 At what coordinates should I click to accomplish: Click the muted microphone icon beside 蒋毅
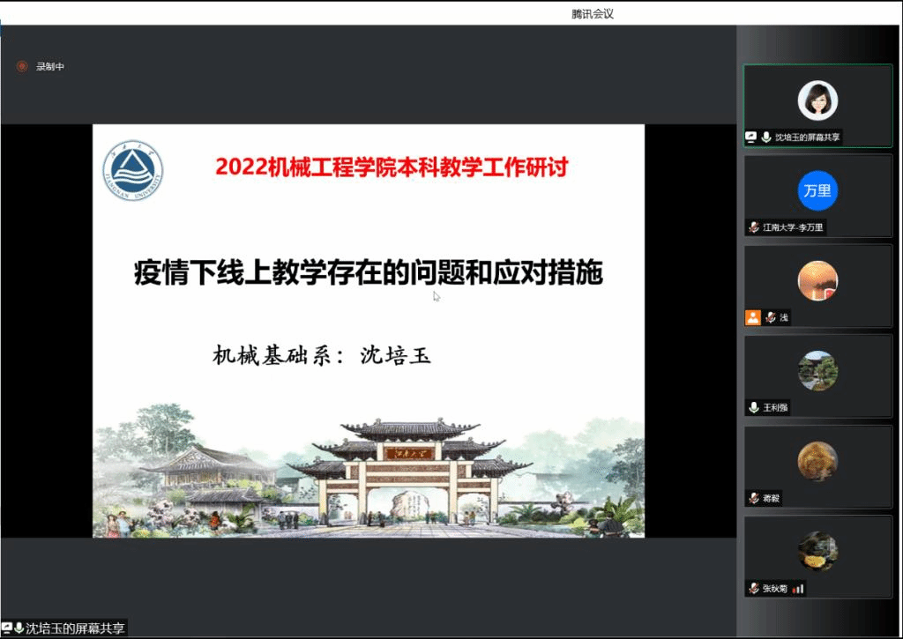754,498
